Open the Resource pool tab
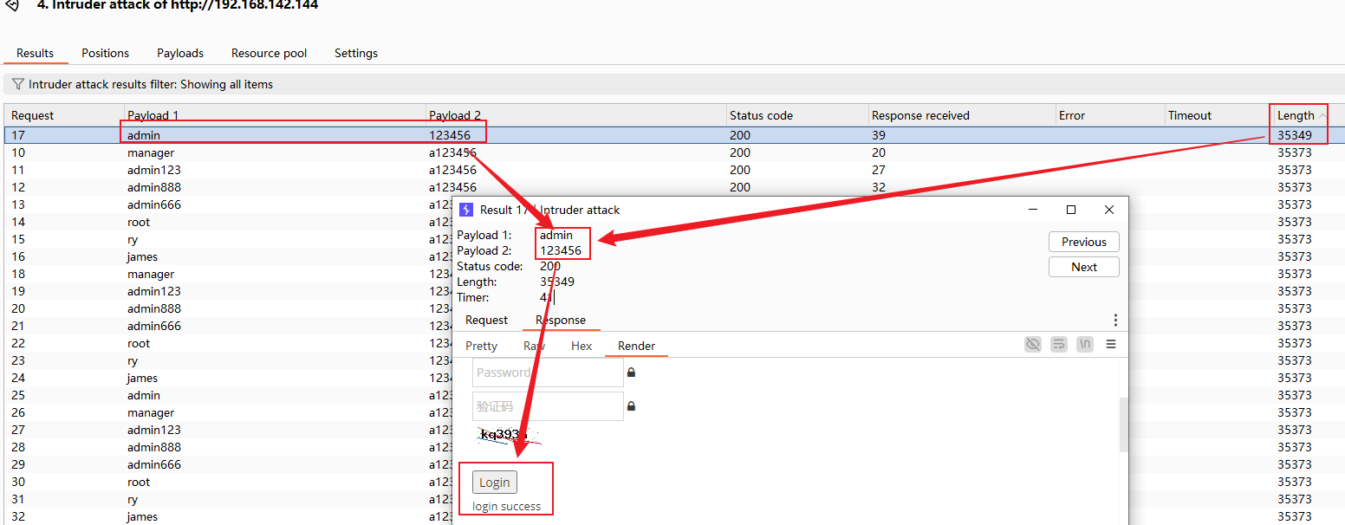The image size is (1345, 525). (x=269, y=53)
